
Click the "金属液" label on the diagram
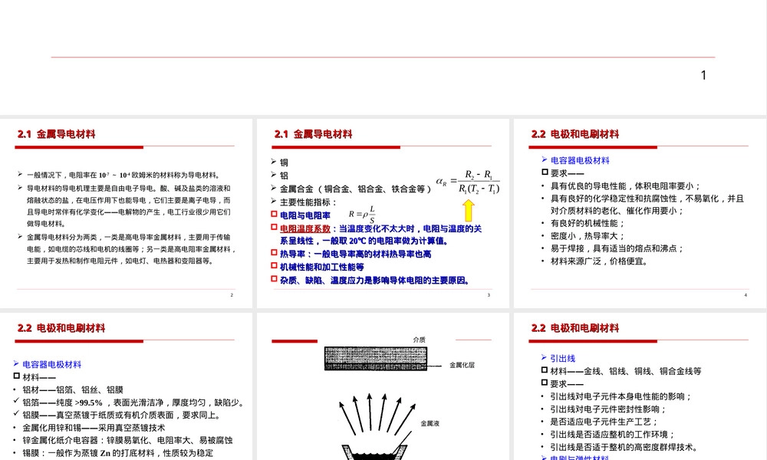[x=430, y=424]
